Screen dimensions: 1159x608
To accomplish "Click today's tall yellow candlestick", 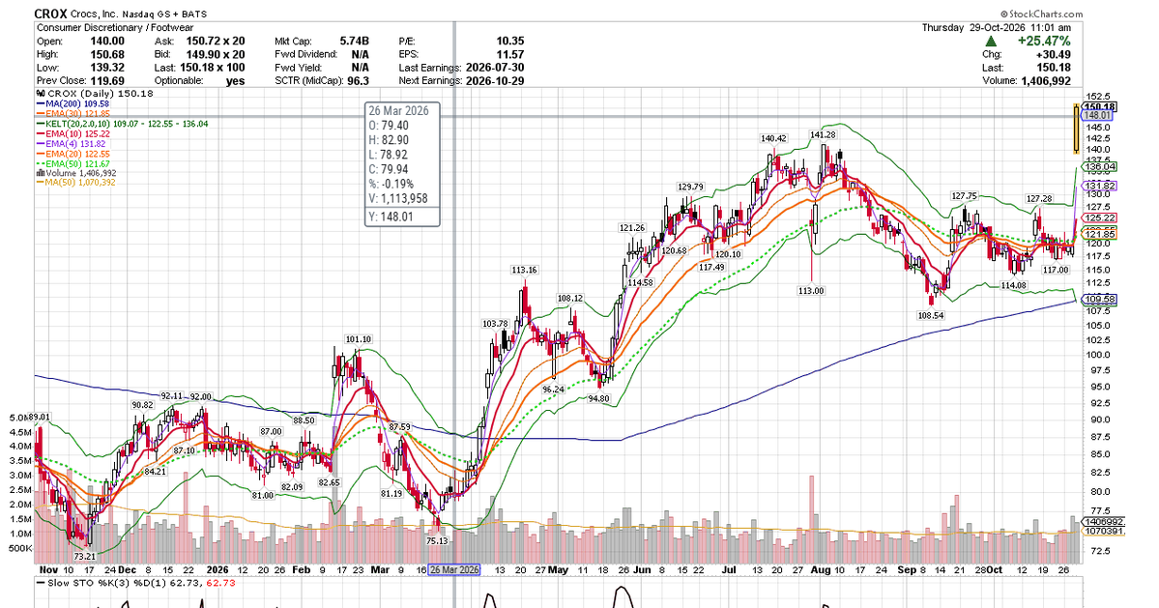I will point(1076,129).
